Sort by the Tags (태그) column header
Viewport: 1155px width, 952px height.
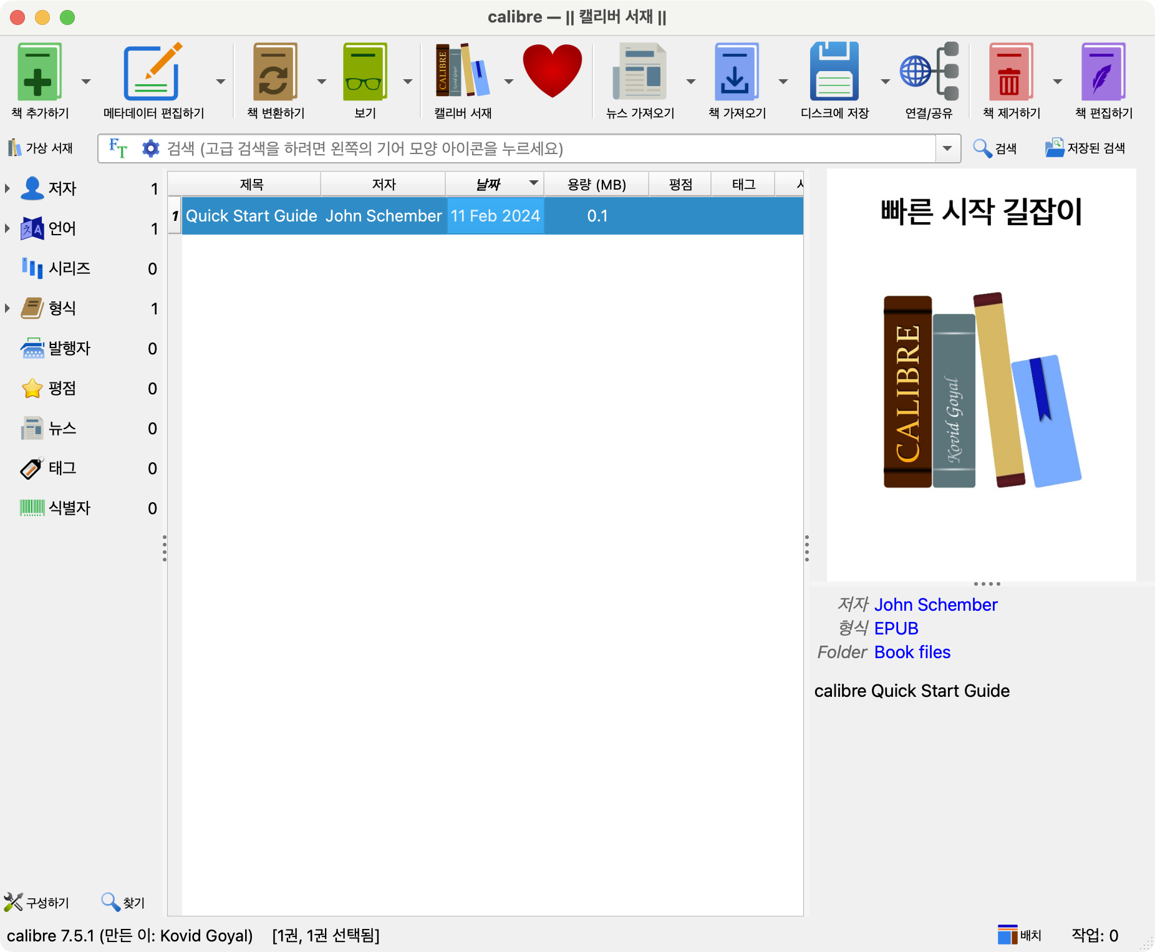coord(743,184)
